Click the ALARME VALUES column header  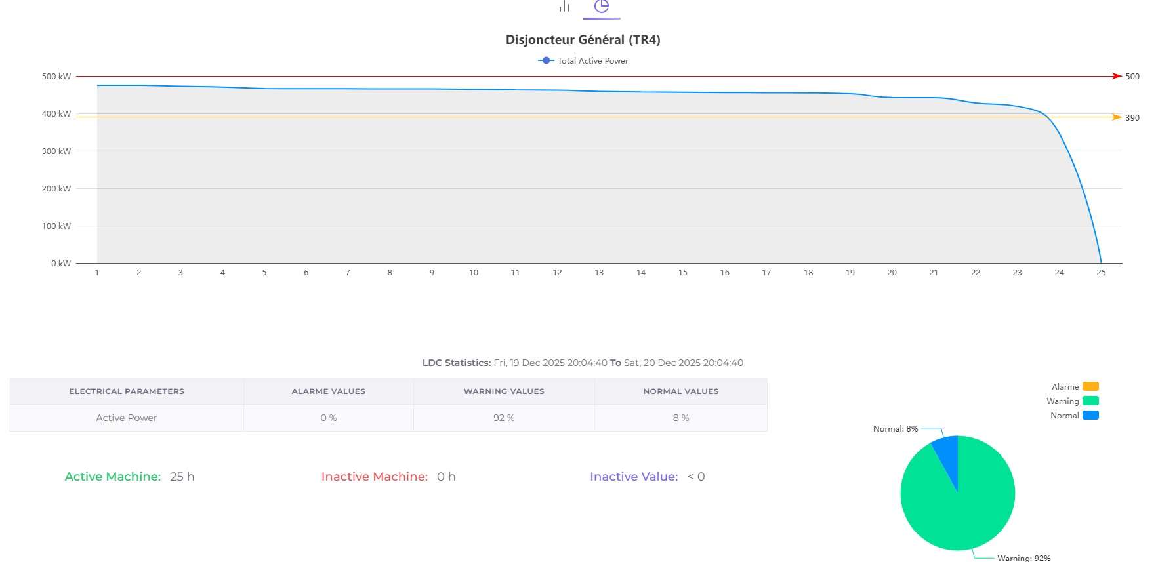tap(328, 391)
